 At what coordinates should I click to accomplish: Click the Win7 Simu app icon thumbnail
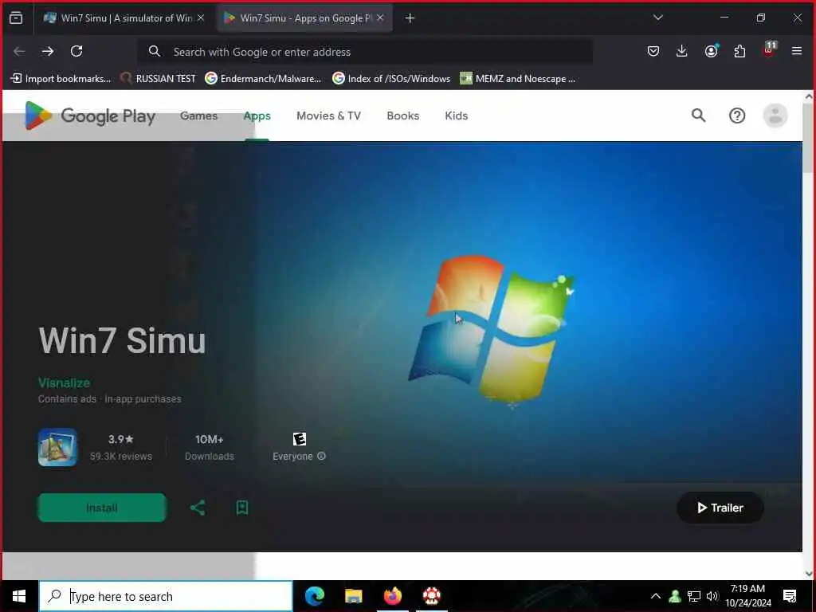(x=57, y=447)
